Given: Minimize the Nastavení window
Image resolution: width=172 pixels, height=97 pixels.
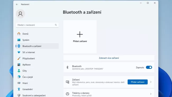Looking at the screenshot, I should (141, 3).
